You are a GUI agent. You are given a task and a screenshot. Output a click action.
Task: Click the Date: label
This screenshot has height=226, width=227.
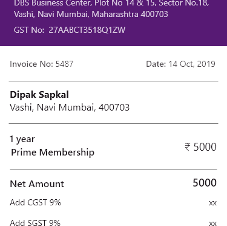pyautogui.click(x=156, y=64)
